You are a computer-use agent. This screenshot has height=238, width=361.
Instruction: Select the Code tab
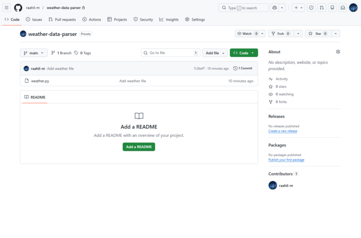pyautogui.click(x=12, y=20)
